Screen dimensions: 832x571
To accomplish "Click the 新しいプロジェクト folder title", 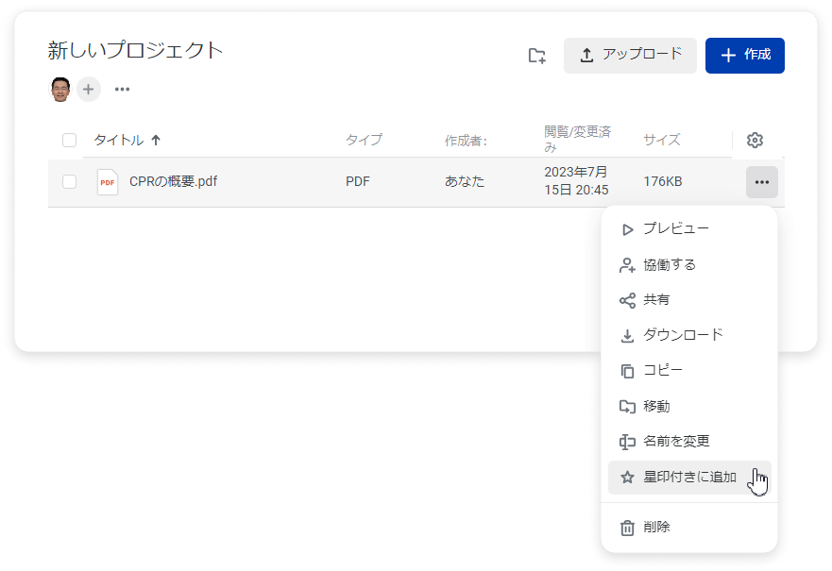I will [x=135, y=50].
